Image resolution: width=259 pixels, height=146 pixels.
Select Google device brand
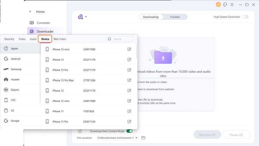point(20,121)
